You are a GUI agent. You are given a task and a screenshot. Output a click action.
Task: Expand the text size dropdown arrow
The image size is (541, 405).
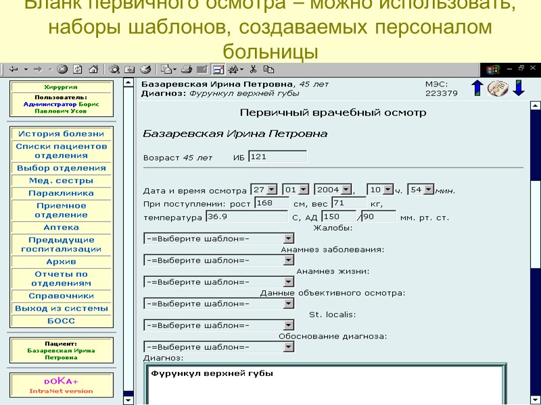point(241,70)
